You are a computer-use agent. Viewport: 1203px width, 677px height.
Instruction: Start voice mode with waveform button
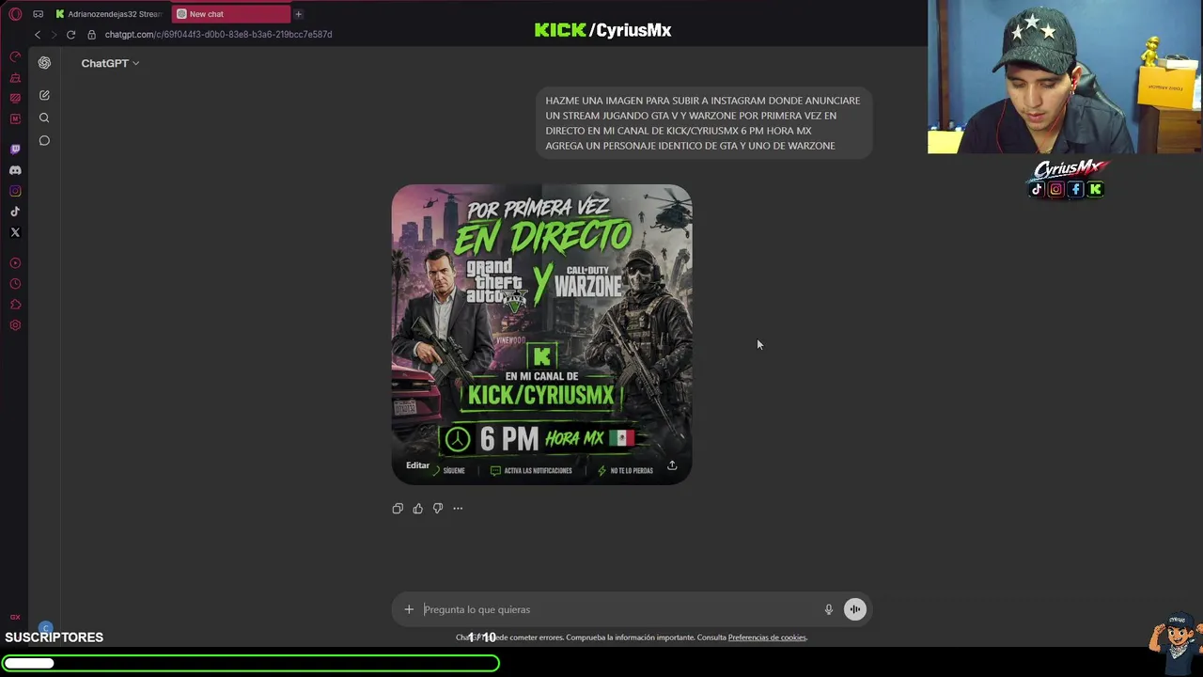(x=854, y=609)
